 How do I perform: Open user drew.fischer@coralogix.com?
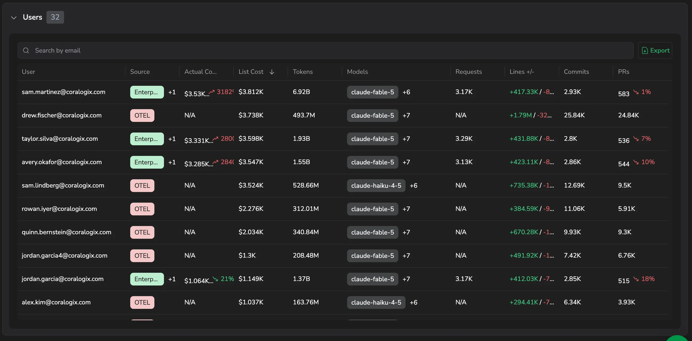pyautogui.click(x=61, y=115)
